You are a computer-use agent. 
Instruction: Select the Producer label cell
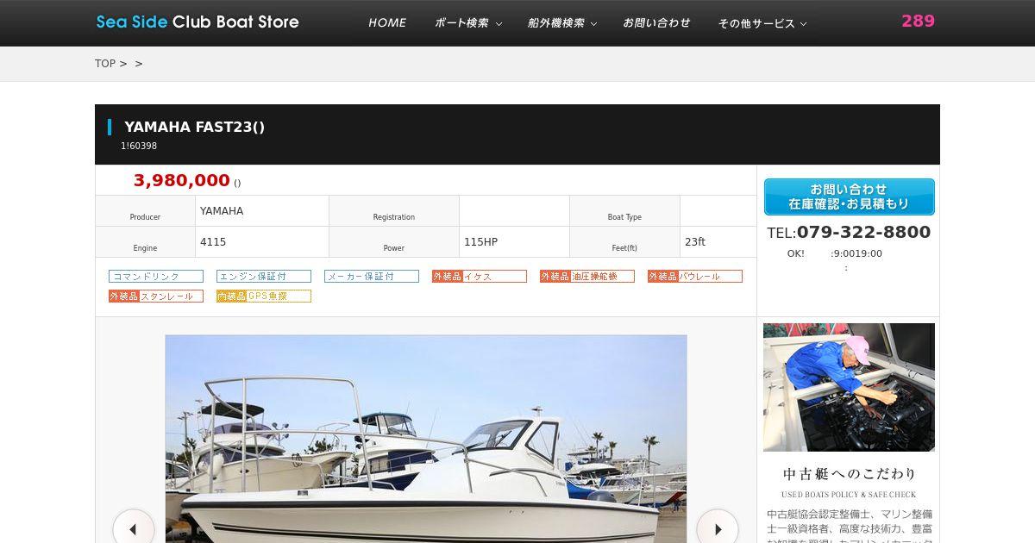tap(145, 211)
